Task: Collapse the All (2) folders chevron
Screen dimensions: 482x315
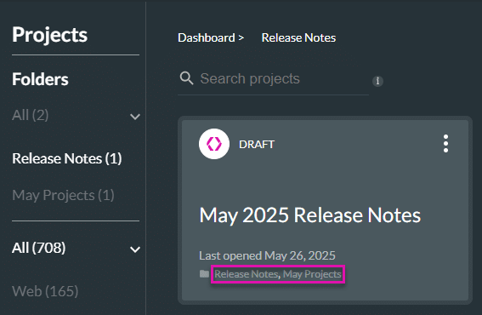Action: click(135, 117)
